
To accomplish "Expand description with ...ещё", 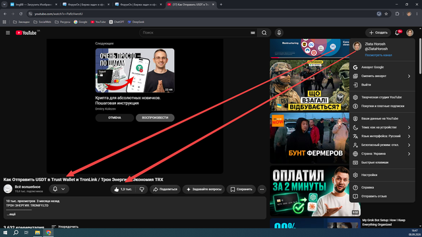I will [11, 214].
